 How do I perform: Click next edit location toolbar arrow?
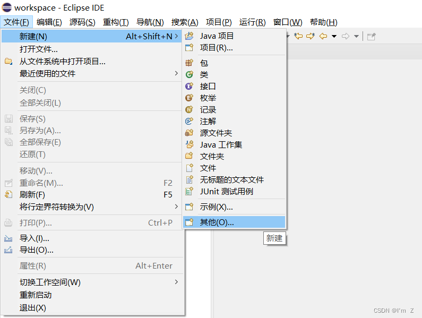click(x=311, y=36)
